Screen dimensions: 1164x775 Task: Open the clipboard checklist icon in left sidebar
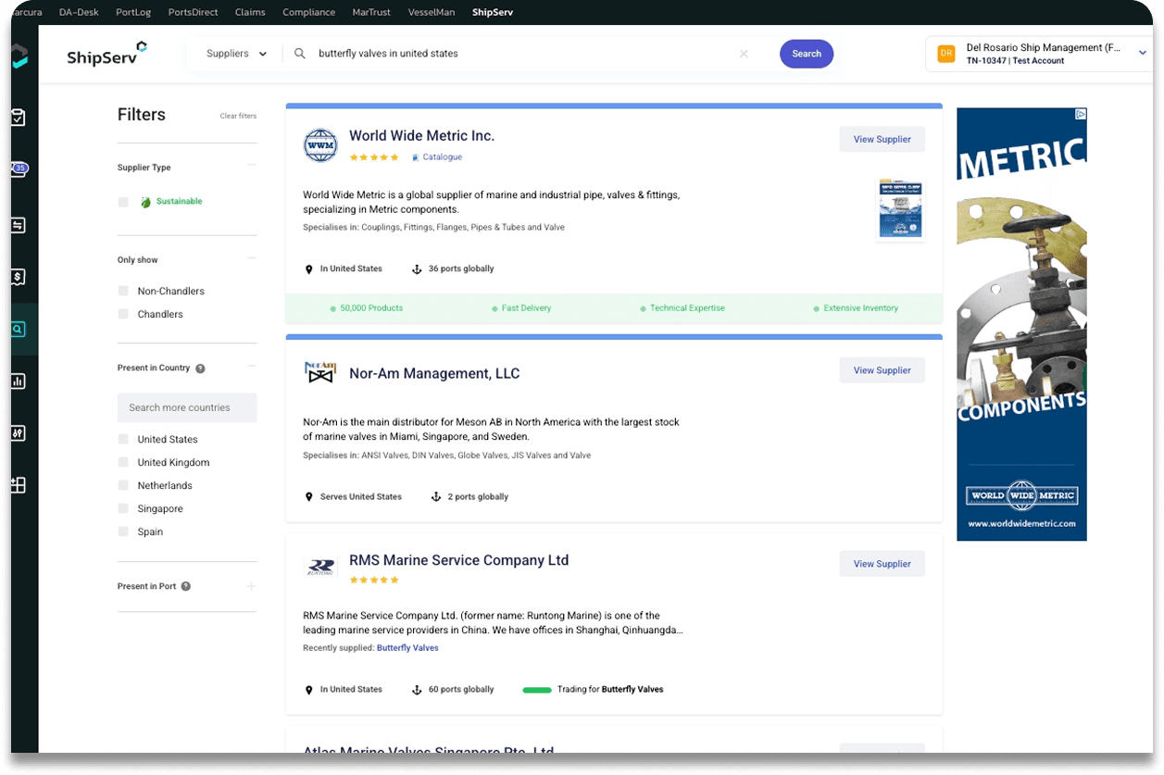pos(18,118)
